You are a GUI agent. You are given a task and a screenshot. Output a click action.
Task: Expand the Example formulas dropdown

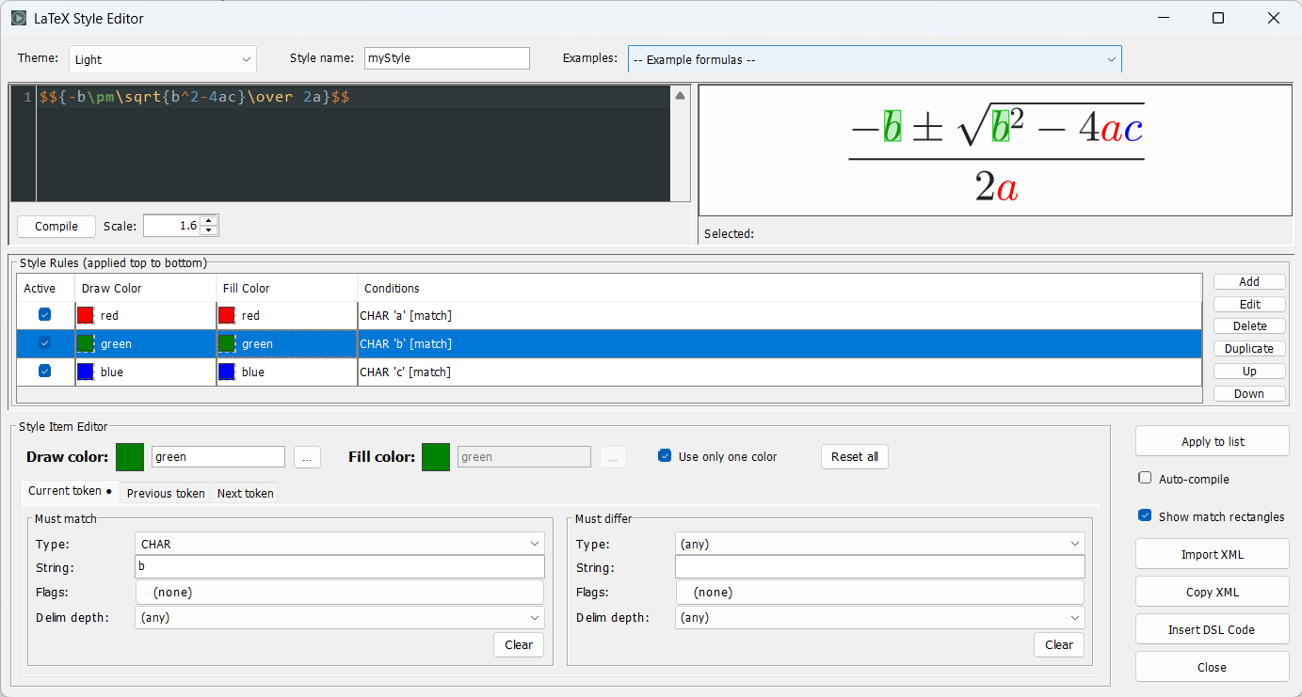(x=875, y=59)
